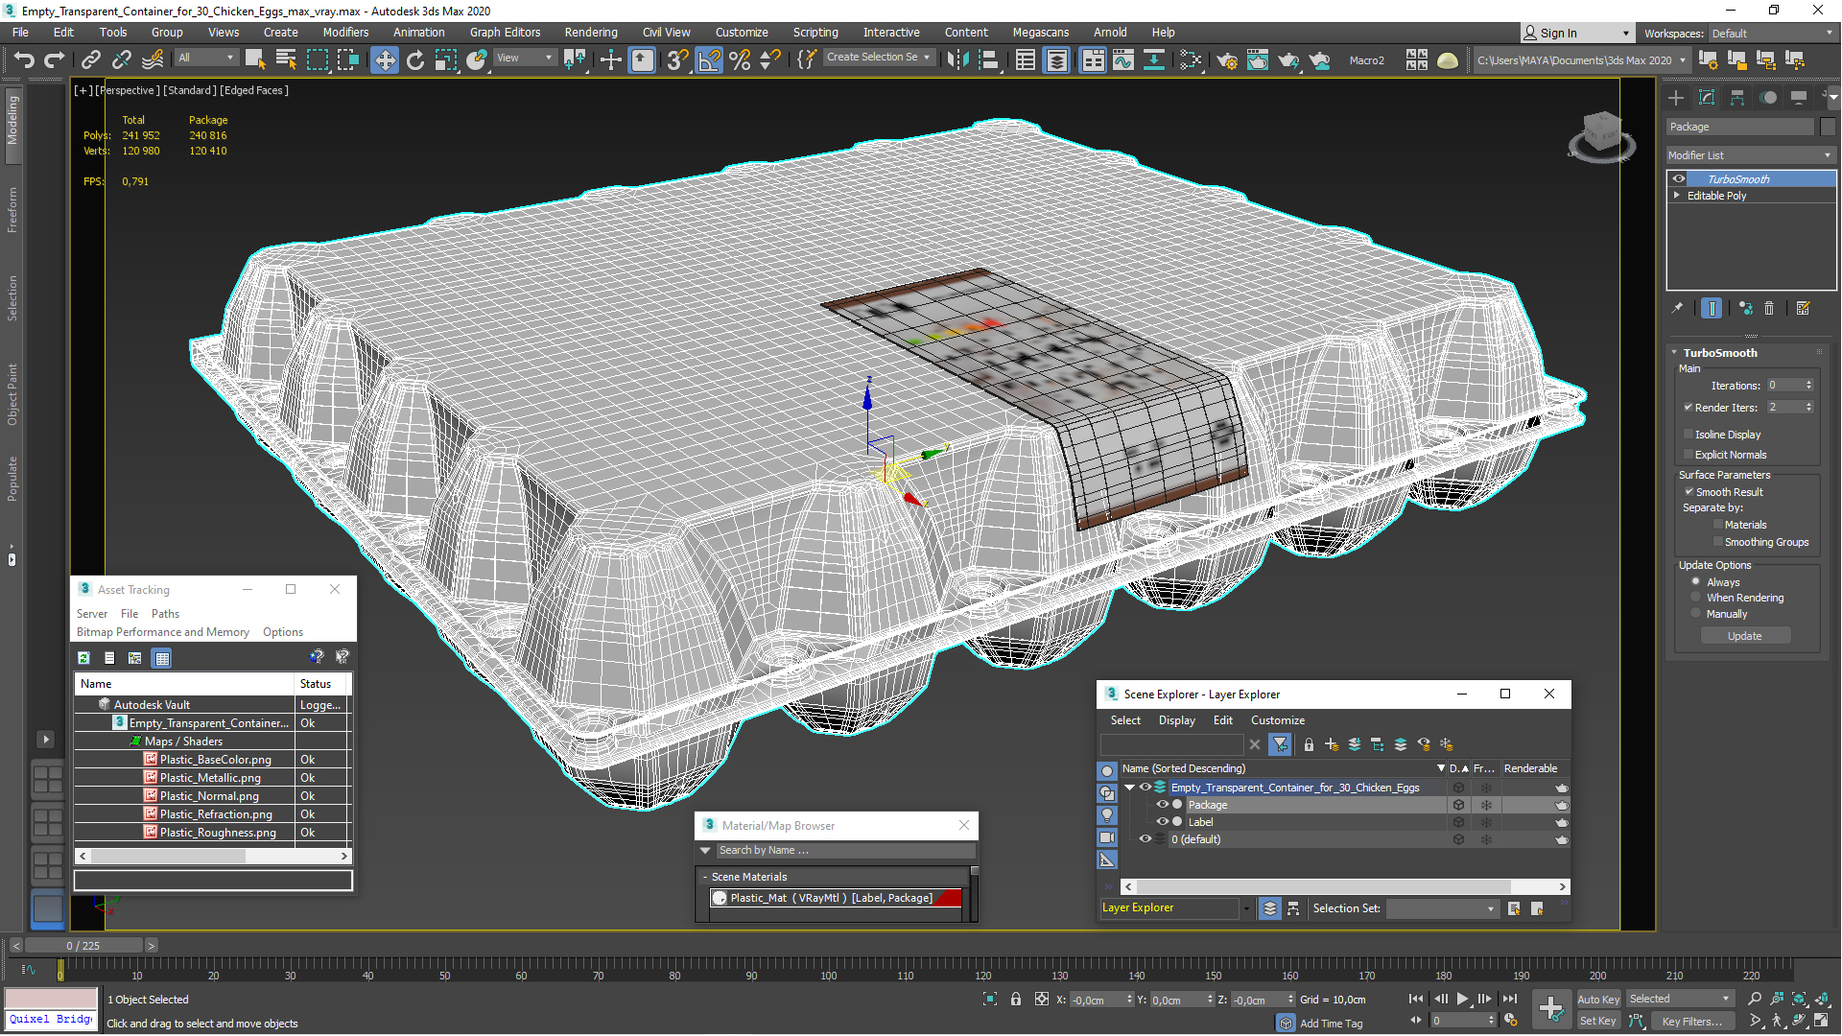Activate the Select and Move tool
The height and width of the screenshot is (1036, 1842).
pyautogui.click(x=384, y=59)
